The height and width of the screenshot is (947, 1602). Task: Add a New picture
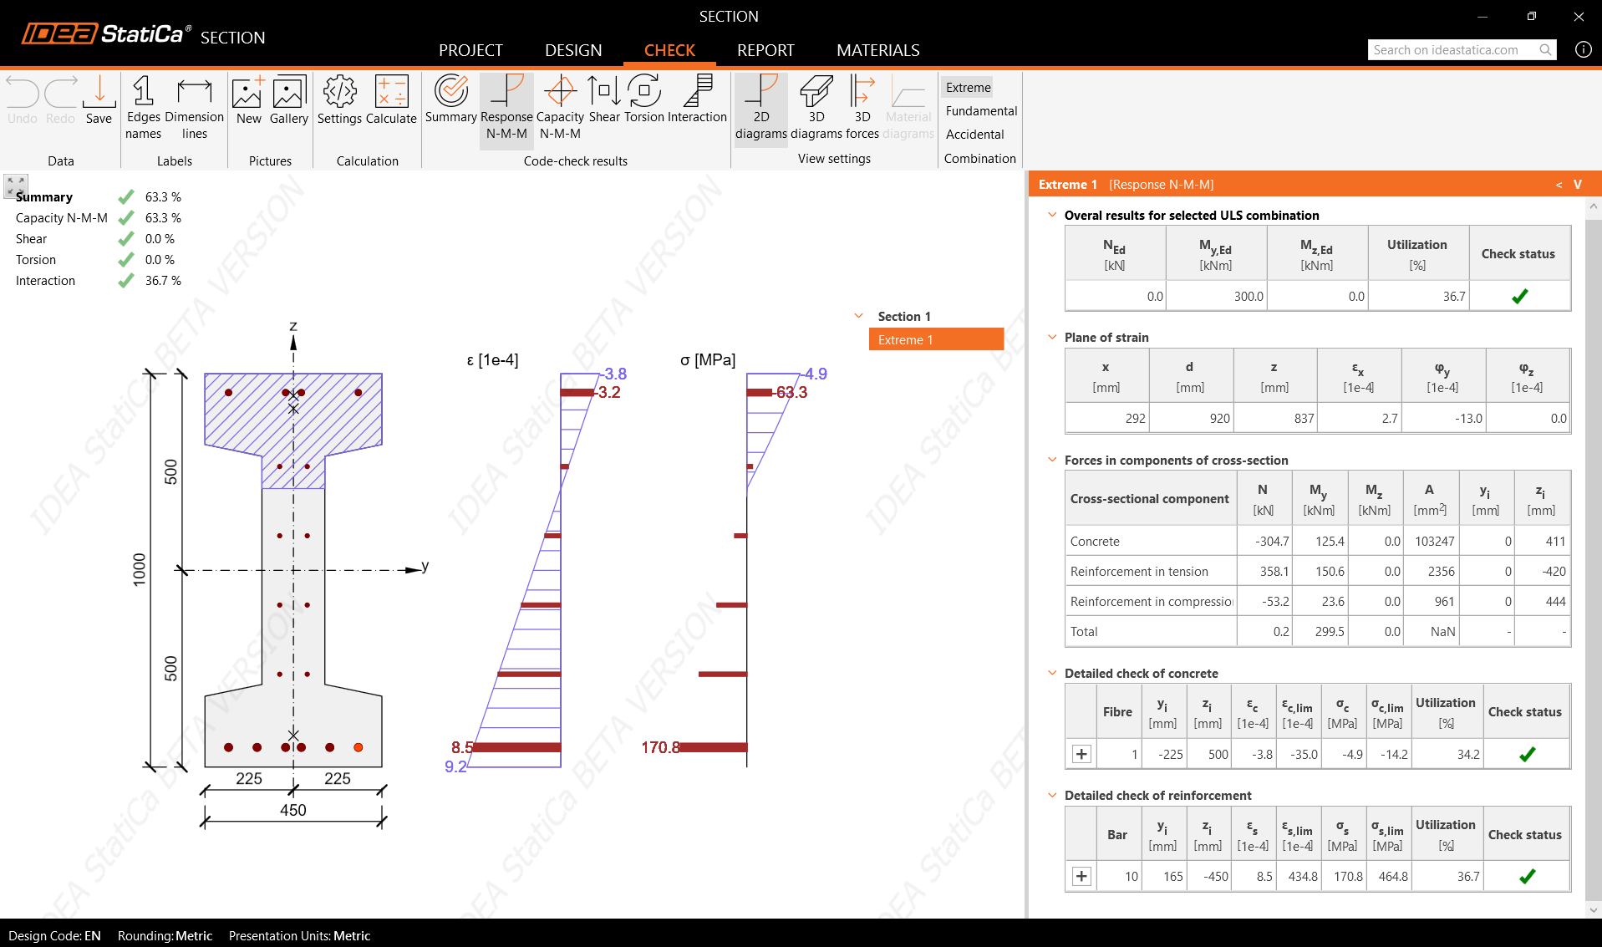tap(248, 100)
